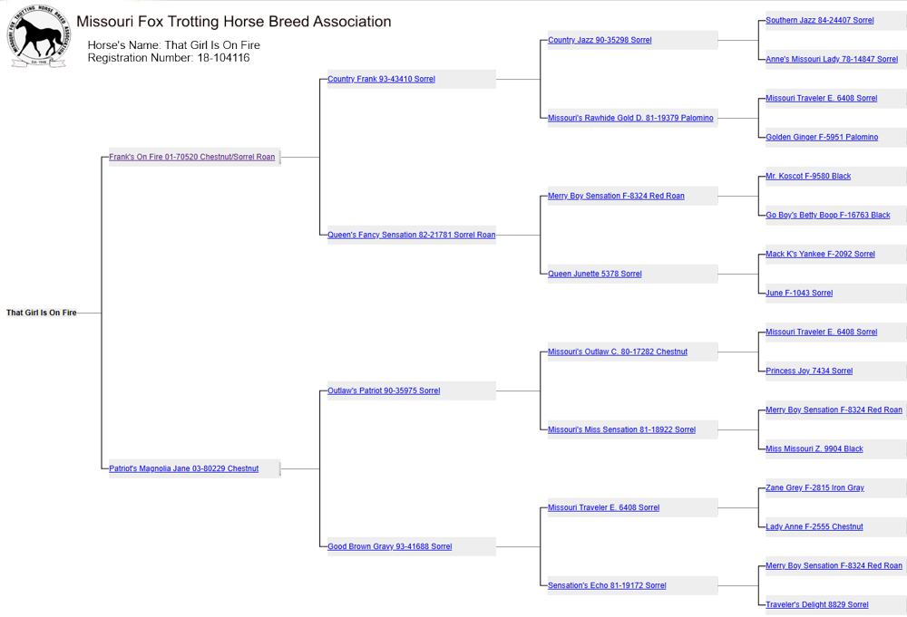The image size is (907, 617).
Task: Click the Missouri Fox Trotting Horse Breed Association logo
Action: [40, 37]
